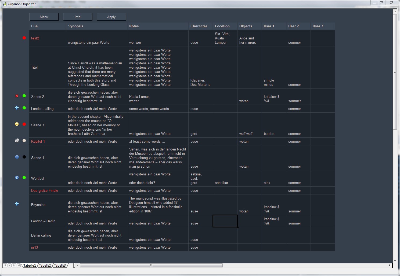Click the blue info icon beside Szene 1

click(17, 157)
